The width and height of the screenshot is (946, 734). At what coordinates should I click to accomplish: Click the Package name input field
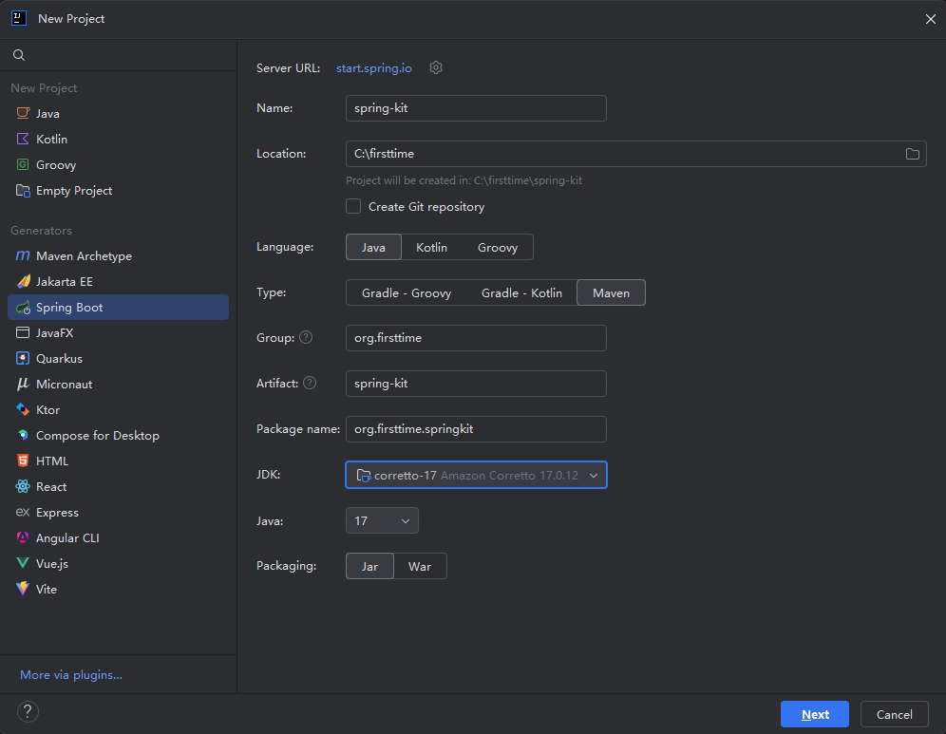pos(476,429)
